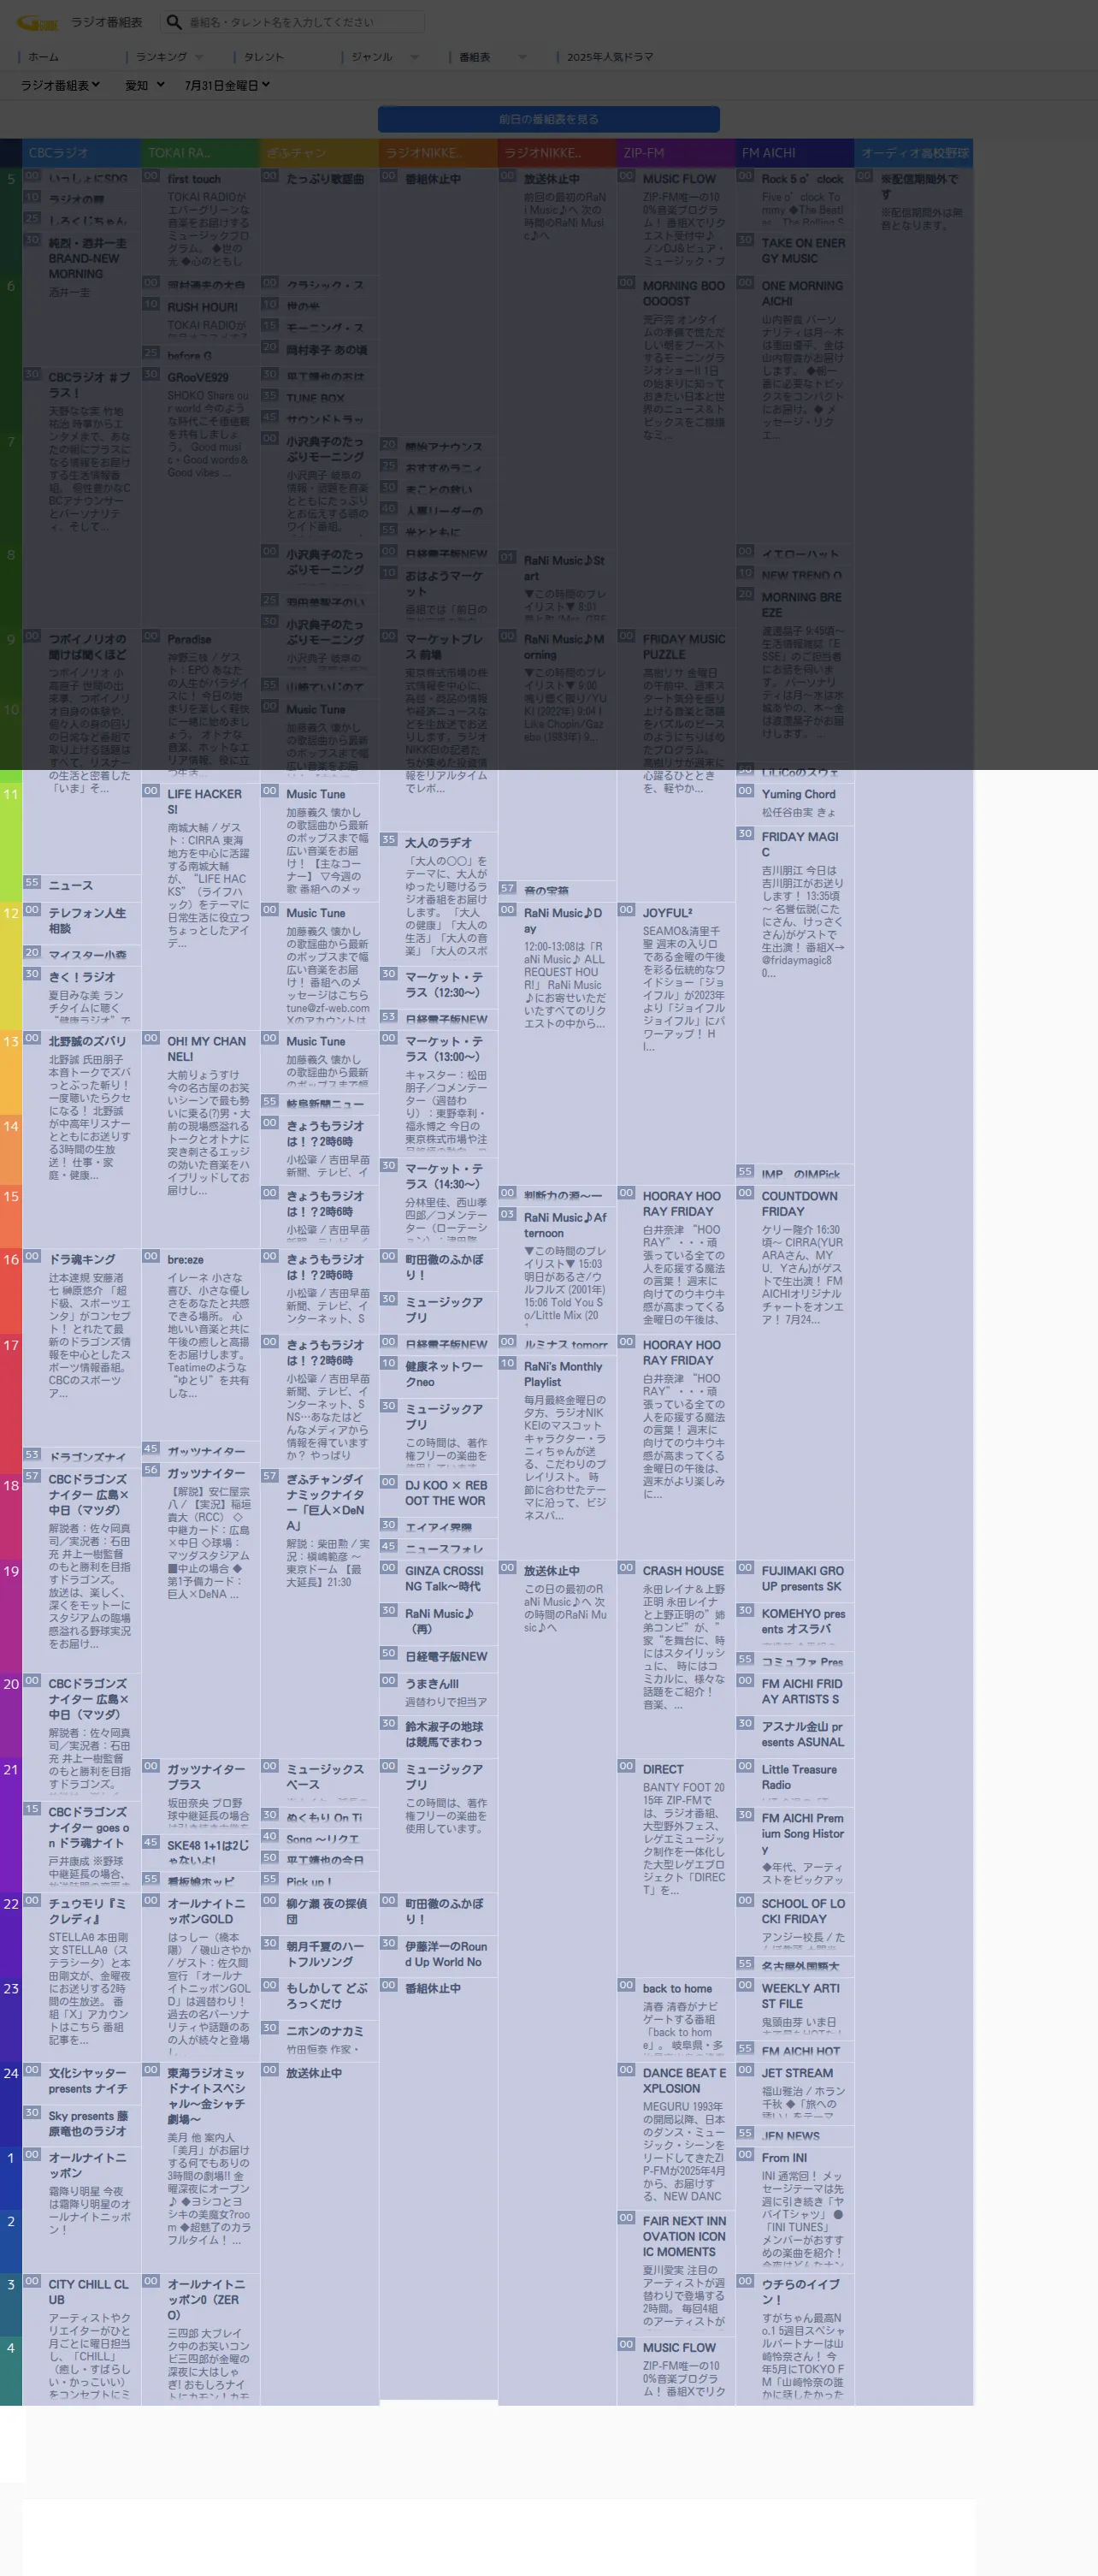
Task: Open the 伊藤洋一のRound Up World Now program
Action: [446, 1953]
